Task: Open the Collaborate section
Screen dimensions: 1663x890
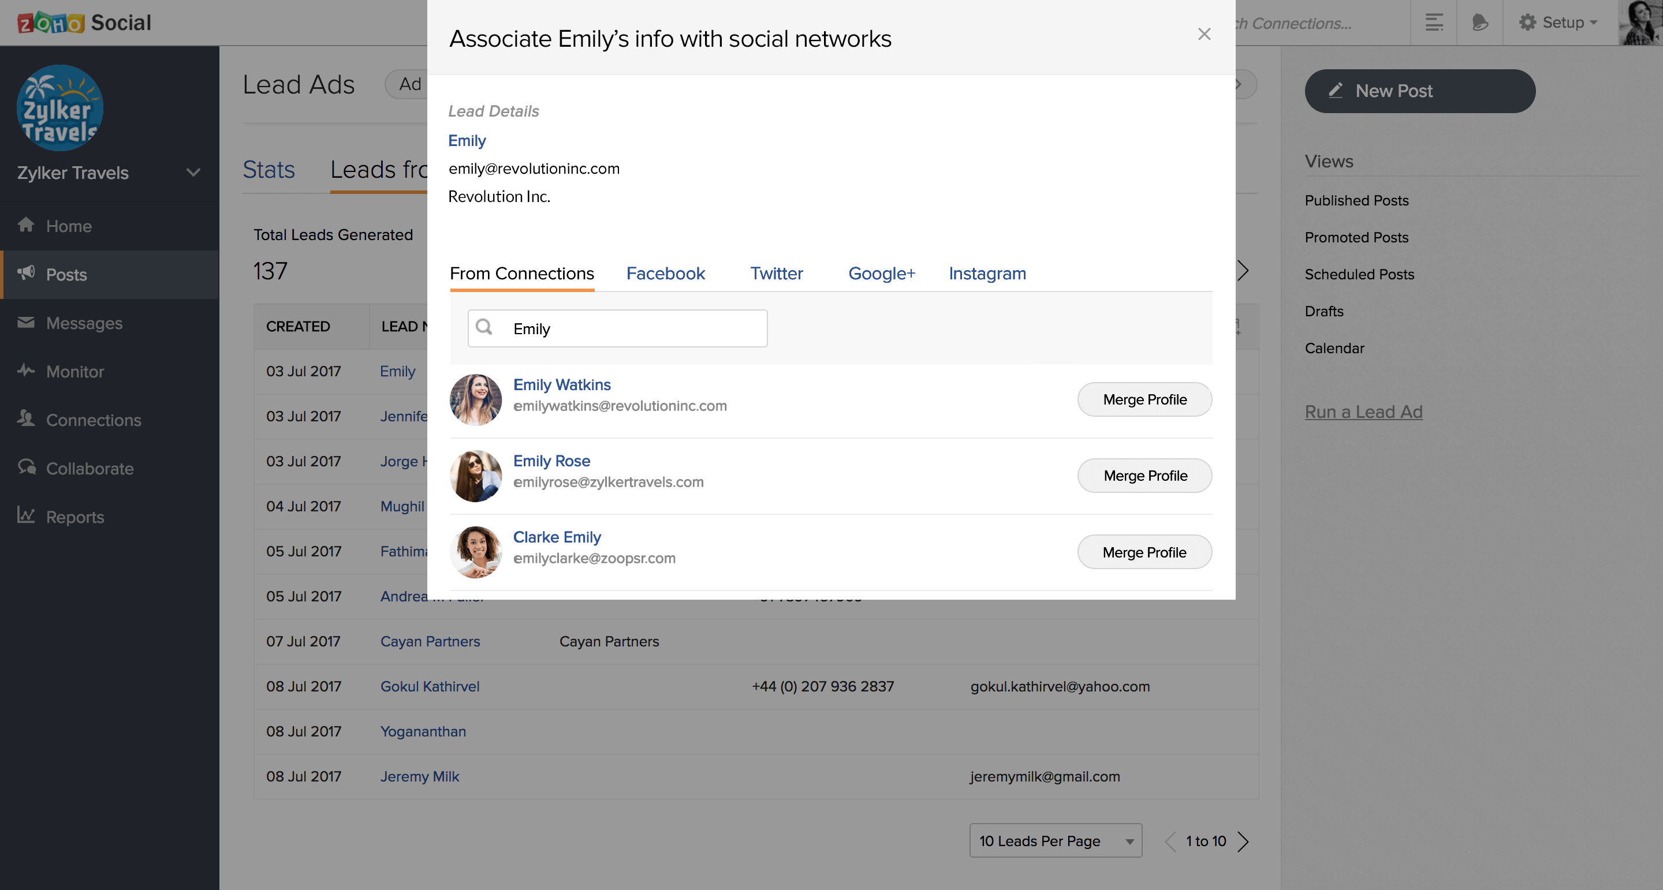Action: click(110, 468)
